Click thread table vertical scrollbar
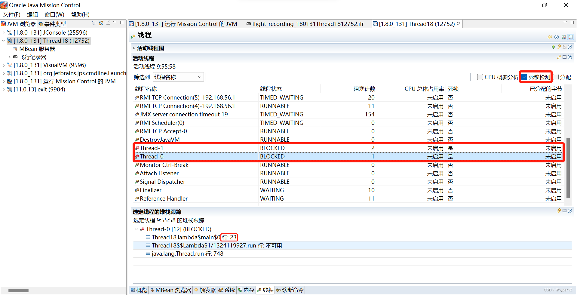 568,167
